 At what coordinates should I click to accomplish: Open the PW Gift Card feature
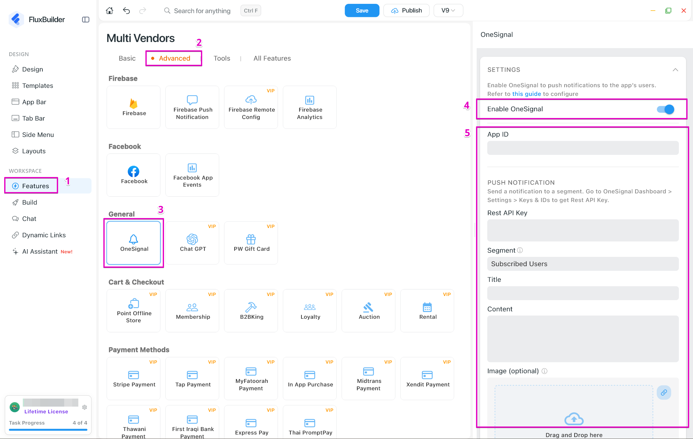251,243
